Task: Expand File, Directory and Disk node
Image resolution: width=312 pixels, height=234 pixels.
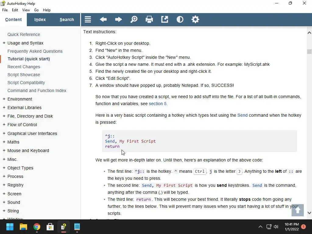Action: click(4, 116)
